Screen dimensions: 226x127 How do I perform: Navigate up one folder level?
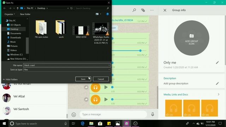18,8
